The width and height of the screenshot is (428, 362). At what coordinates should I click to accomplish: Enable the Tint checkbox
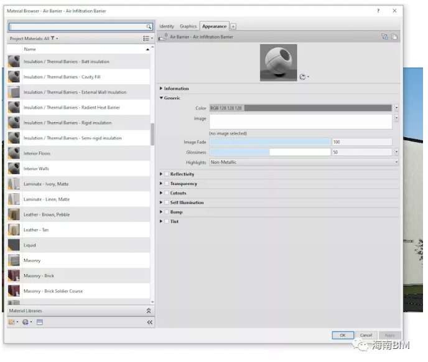pos(167,221)
